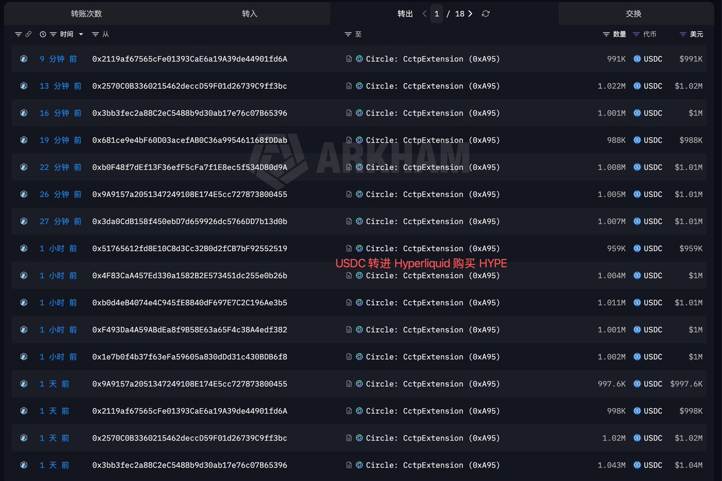
Task: Click the chain icon in the 0x1e7b0f4b row
Action: (x=23, y=357)
